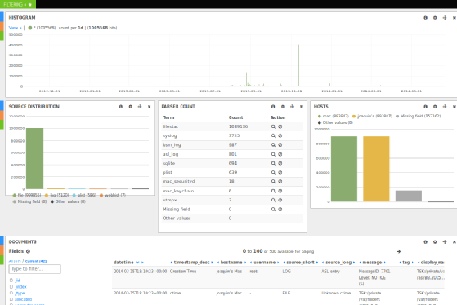
Task: Sort by the tag column header
Action: click(405, 263)
